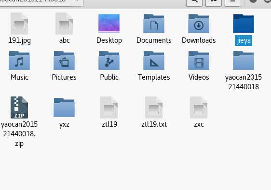Click the "yaocan201521440018.zip" file name text
Image resolution: width=271 pixels, height=190 pixels.
click(x=19, y=134)
